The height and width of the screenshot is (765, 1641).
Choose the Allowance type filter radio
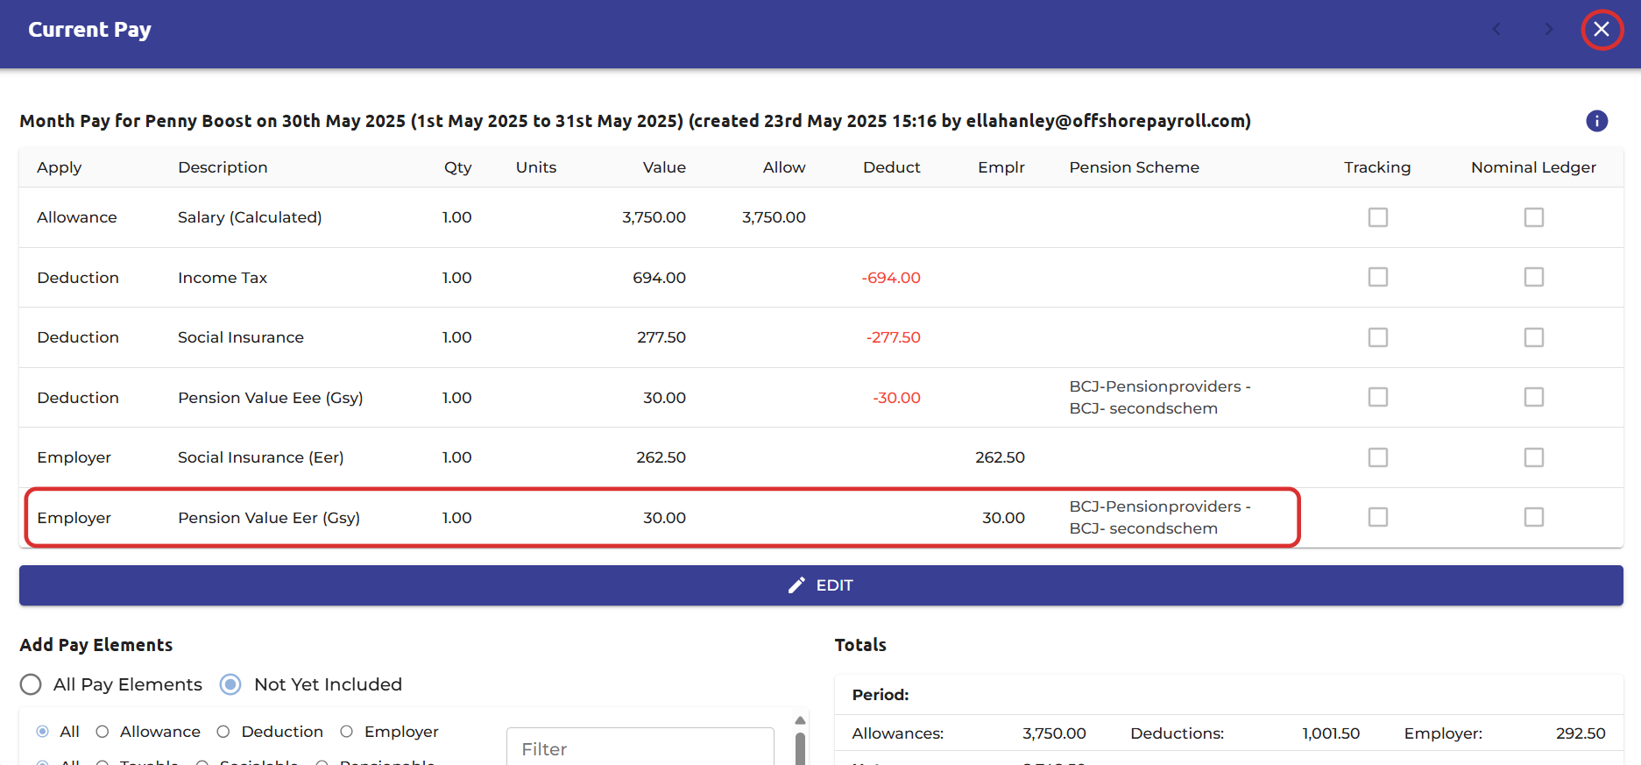point(103,732)
